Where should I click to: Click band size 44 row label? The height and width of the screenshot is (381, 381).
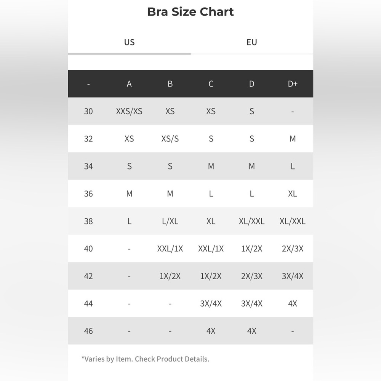pos(88,304)
